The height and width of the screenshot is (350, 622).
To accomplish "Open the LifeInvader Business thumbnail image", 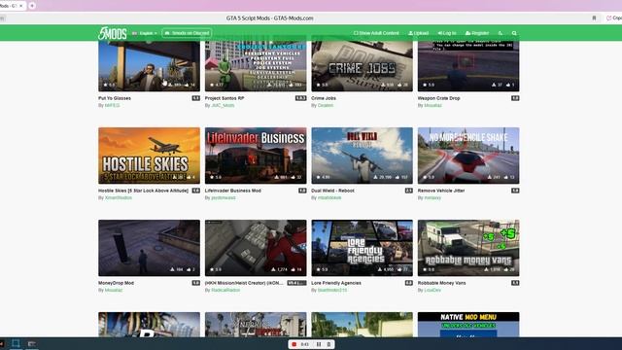I will tap(256, 156).
